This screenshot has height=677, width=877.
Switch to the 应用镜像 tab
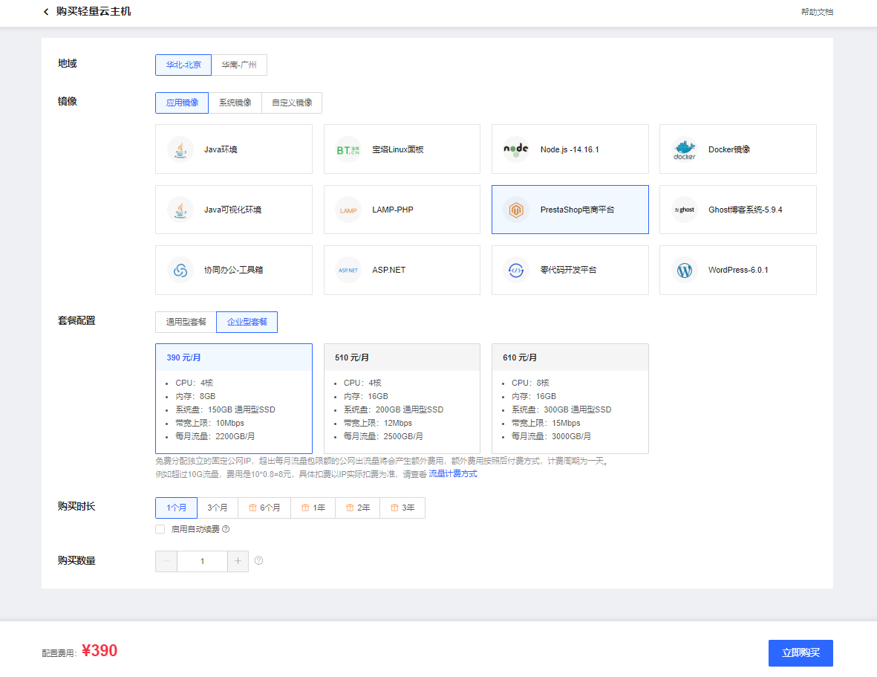[x=182, y=103]
